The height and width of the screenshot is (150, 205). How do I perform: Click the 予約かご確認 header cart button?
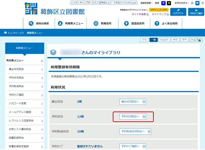196,12
